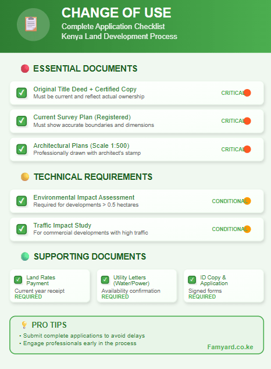
Task: Click the orange CONDITIONAL indicator for Environmental Impact Assessment
Action: point(247,201)
